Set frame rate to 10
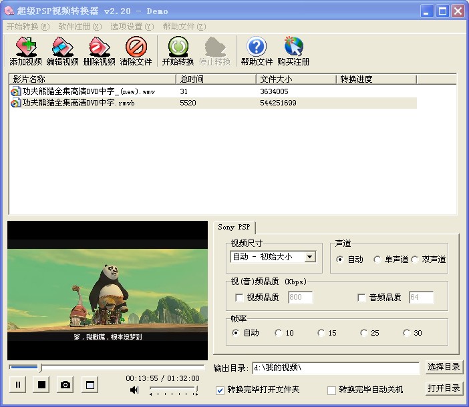469x407 pixels. click(x=279, y=333)
